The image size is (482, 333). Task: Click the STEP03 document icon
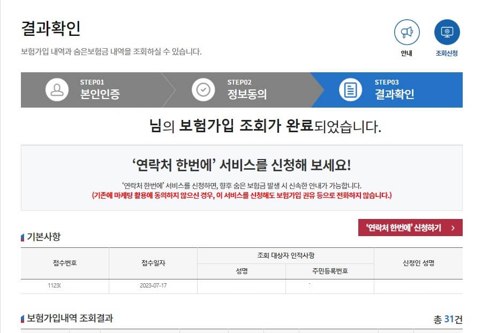point(351,90)
